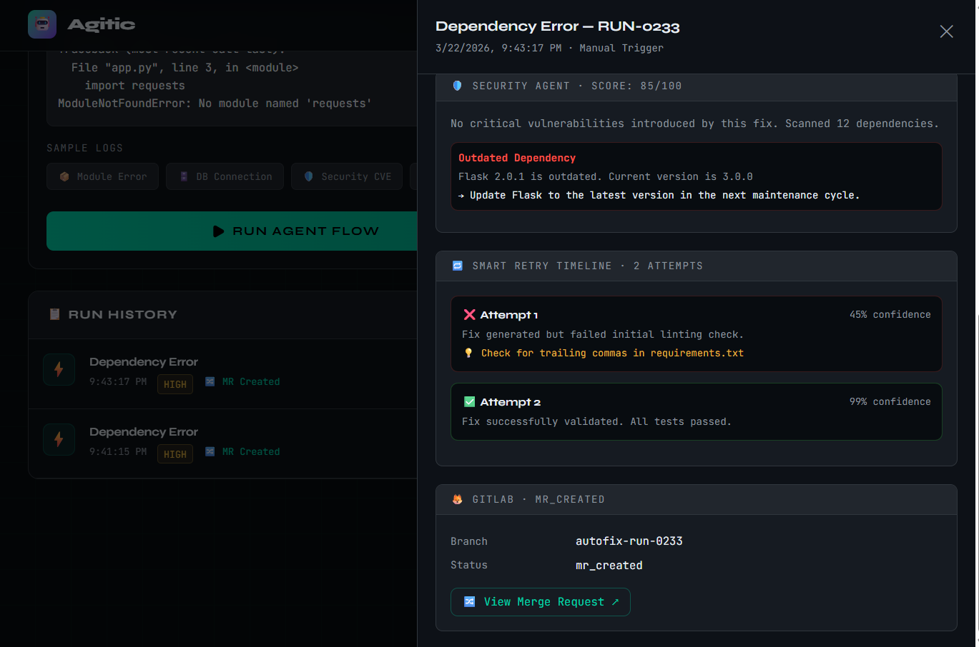The width and height of the screenshot is (979, 647).
Task: Open the 9:41:15 PM Dependency Error run
Action: [x=222, y=443]
